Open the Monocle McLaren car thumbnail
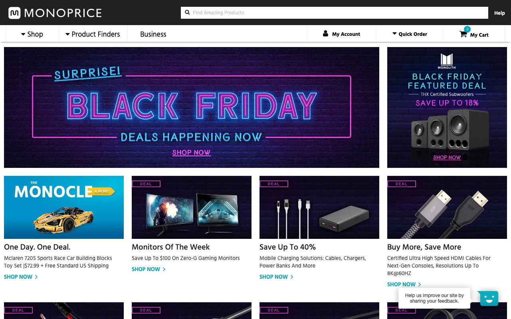 (x=64, y=207)
